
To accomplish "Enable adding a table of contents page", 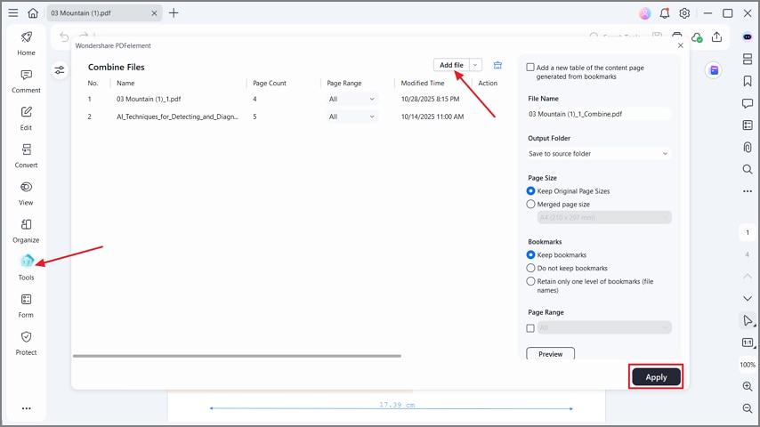I will click(x=531, y=68).
